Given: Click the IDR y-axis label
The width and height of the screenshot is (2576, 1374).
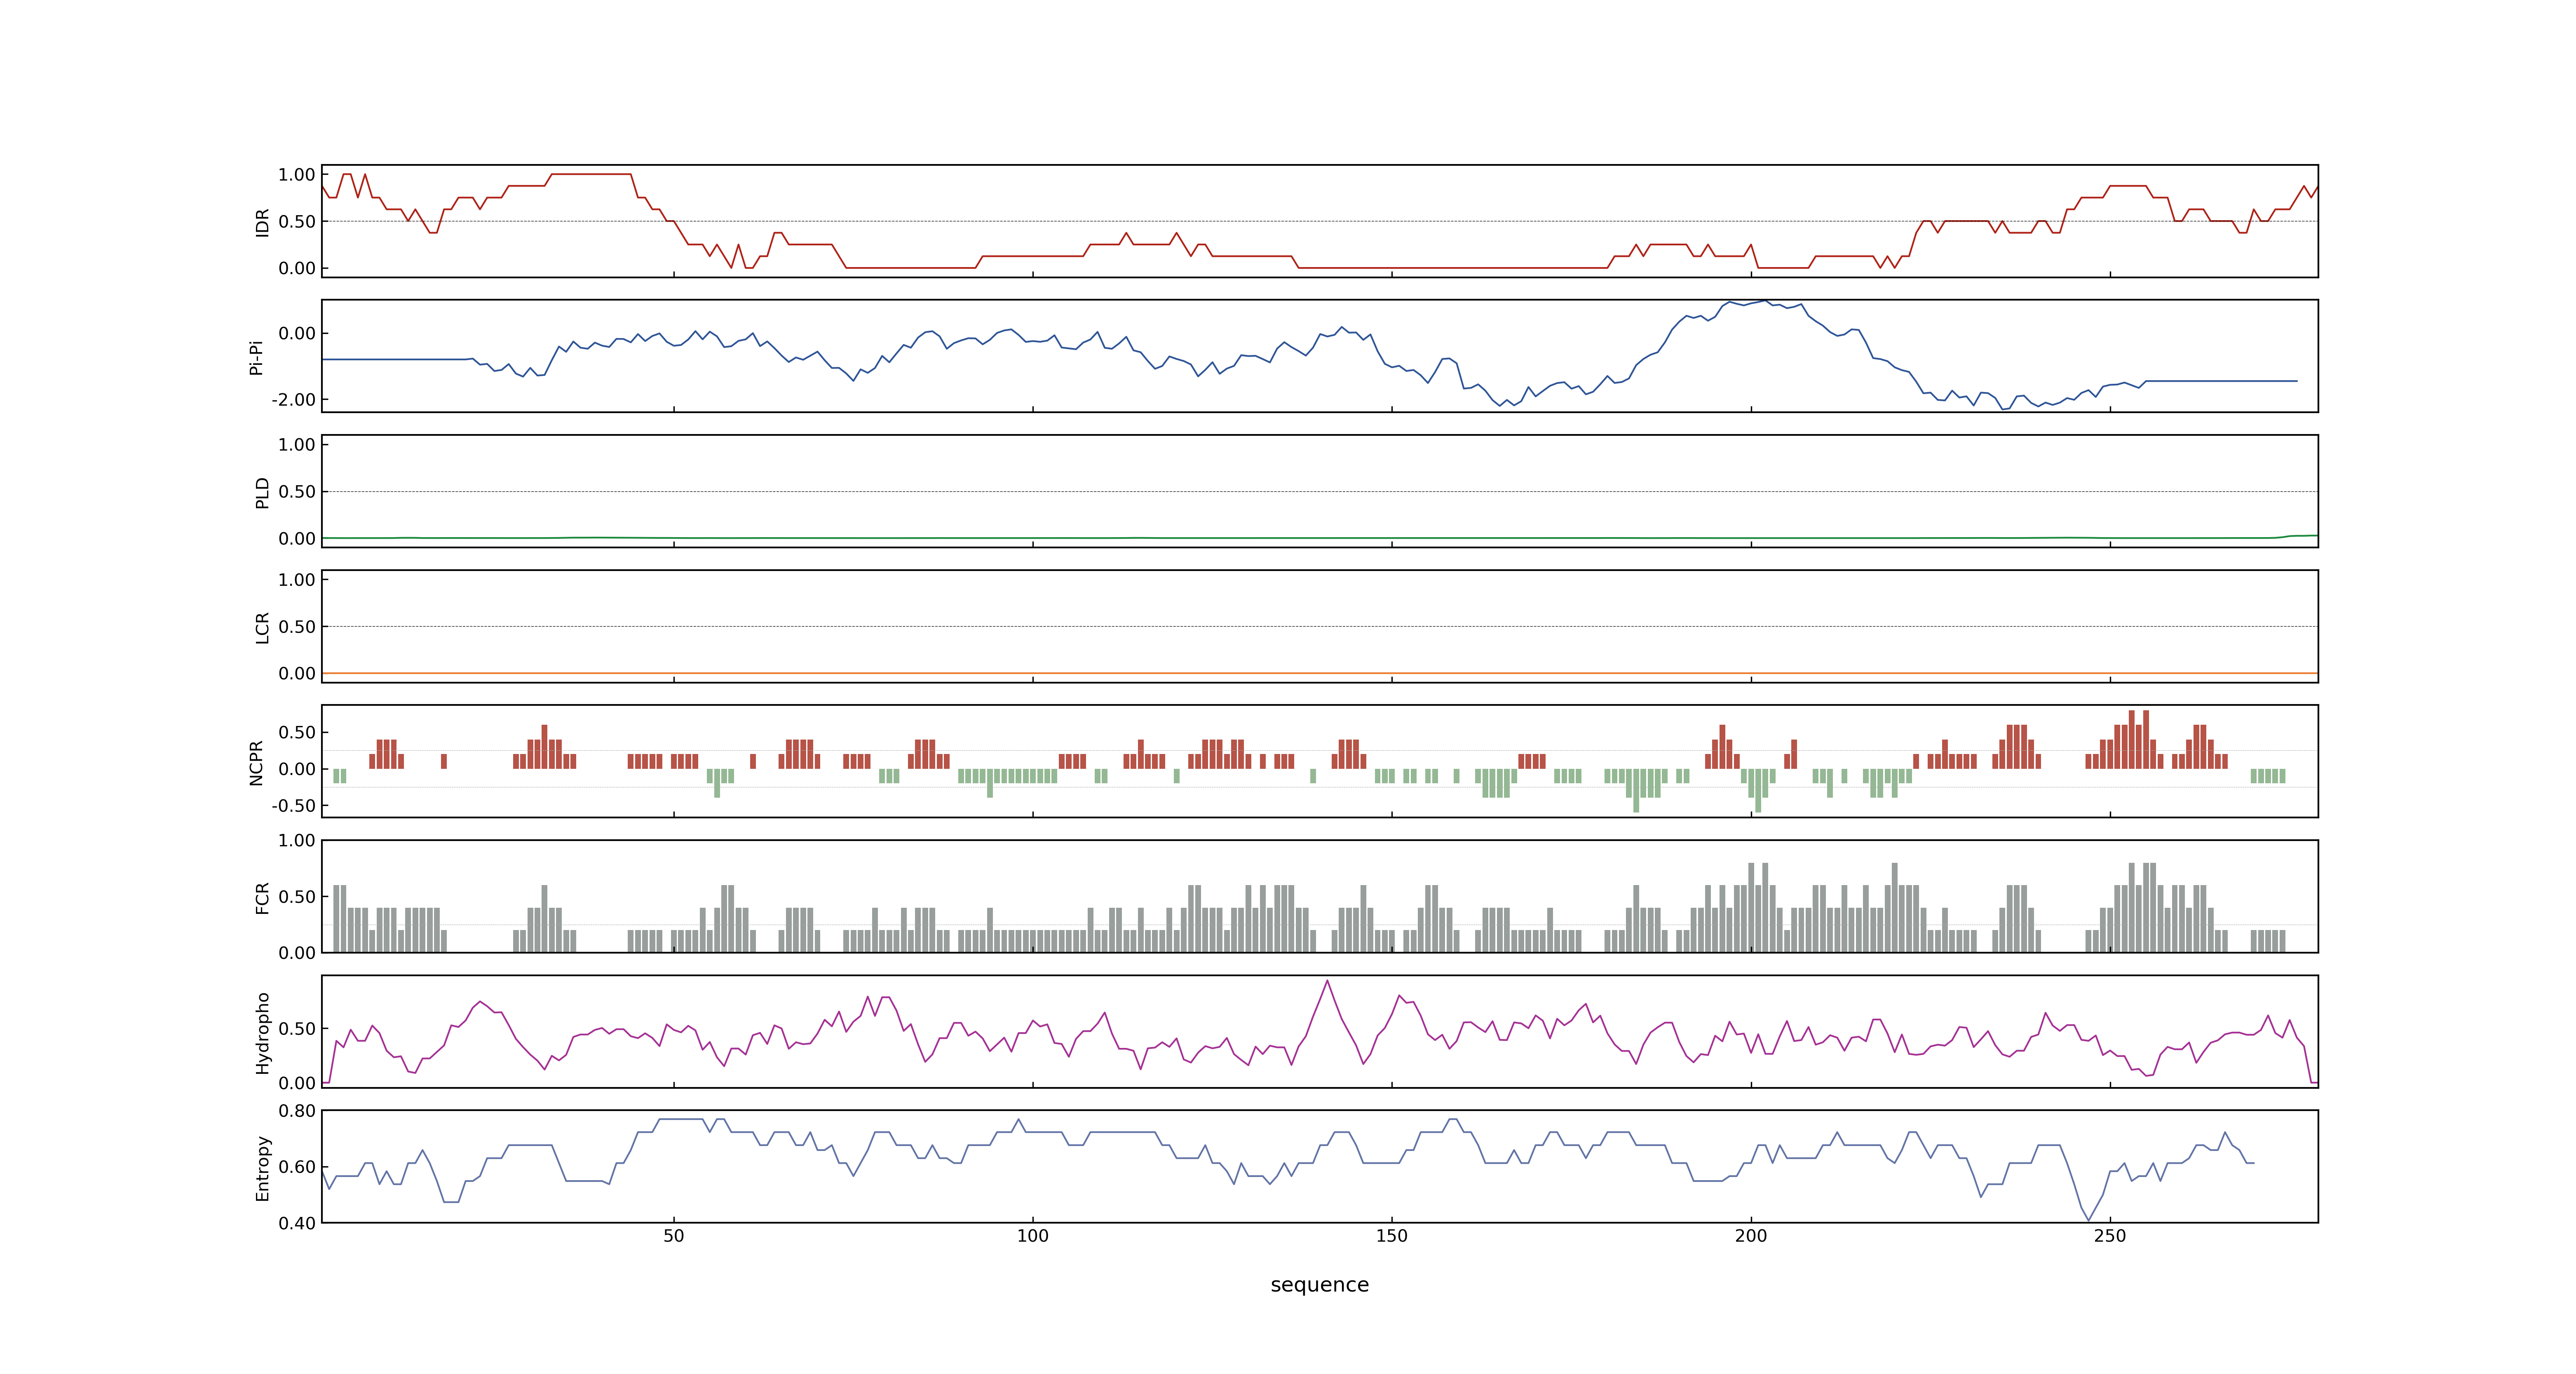Looking at the screenshot, I should click(263, 222).
